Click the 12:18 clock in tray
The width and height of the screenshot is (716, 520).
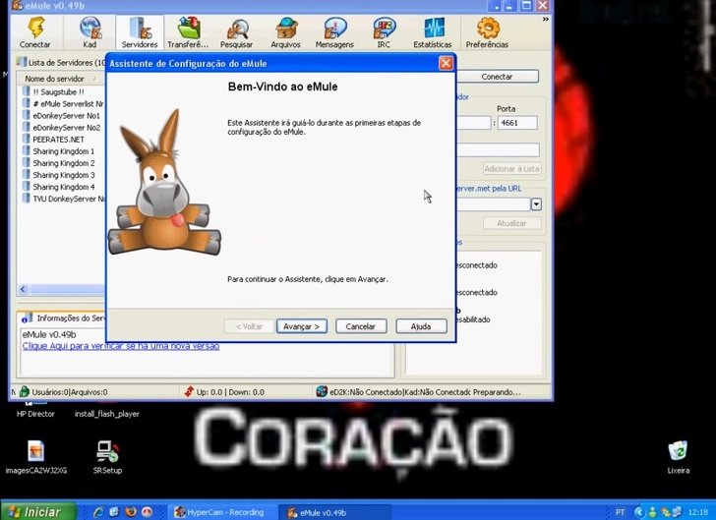tap(697, 512)
